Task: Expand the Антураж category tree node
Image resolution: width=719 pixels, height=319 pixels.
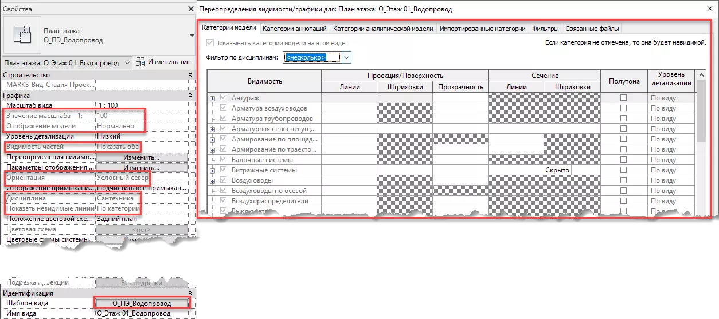Action: pos(212,99)
